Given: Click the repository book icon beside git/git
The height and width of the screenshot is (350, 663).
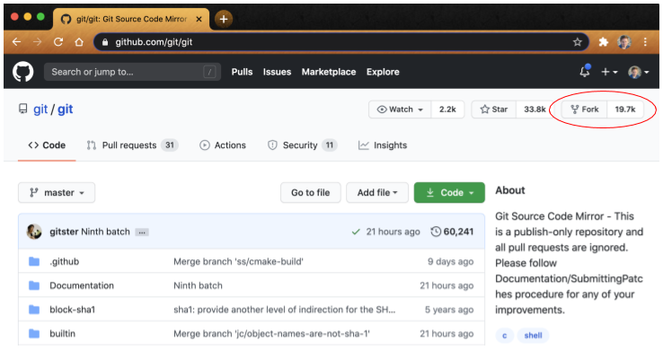Looking at the screenshot, I should [x=22, y=109].
